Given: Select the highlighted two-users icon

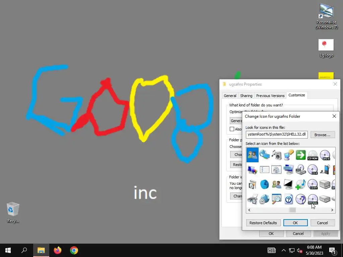Looking at the screenshot, I should tap(253, 155).
